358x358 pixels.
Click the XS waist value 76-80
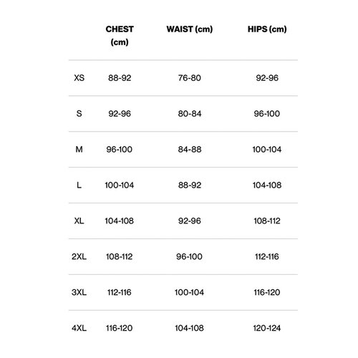[x=190, y=78]
